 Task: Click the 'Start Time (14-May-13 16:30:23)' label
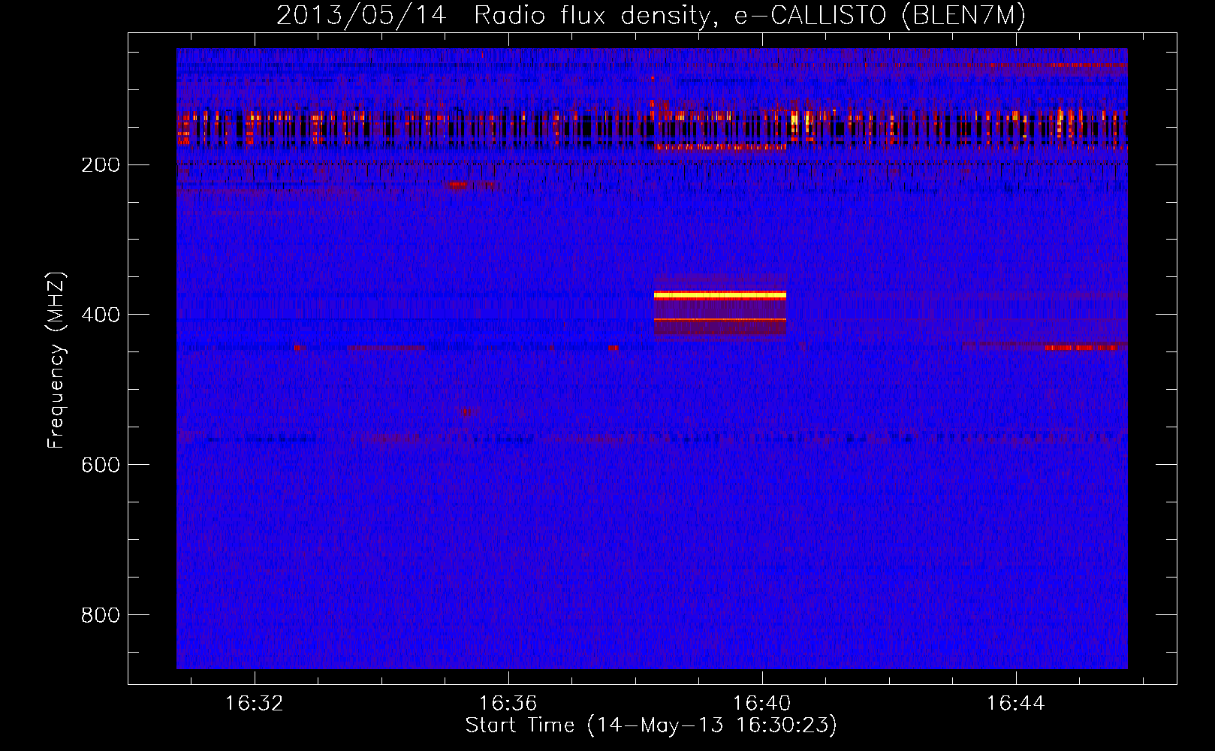coord(651,725)
